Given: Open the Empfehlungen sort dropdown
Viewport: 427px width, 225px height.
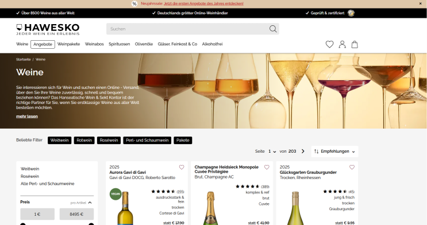Looking at the screenshot, I should 334,152.
